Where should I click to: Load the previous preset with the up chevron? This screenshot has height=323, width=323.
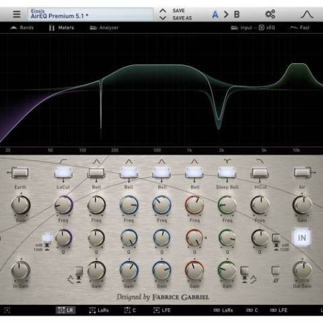(163, 11)
